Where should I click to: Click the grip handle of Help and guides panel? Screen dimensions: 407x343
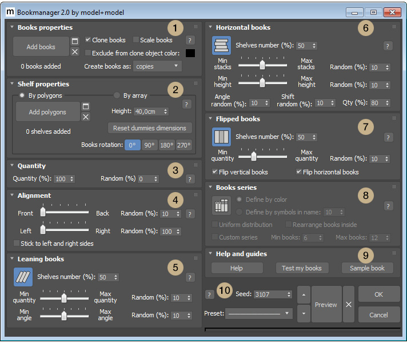[x=394, y=253]
